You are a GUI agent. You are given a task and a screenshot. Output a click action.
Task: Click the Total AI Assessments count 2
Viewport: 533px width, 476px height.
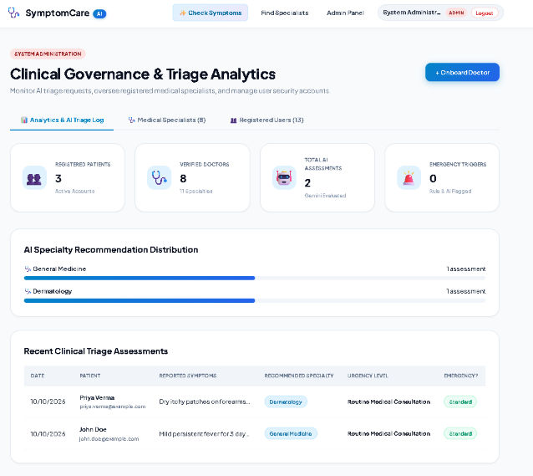(307, 183)
